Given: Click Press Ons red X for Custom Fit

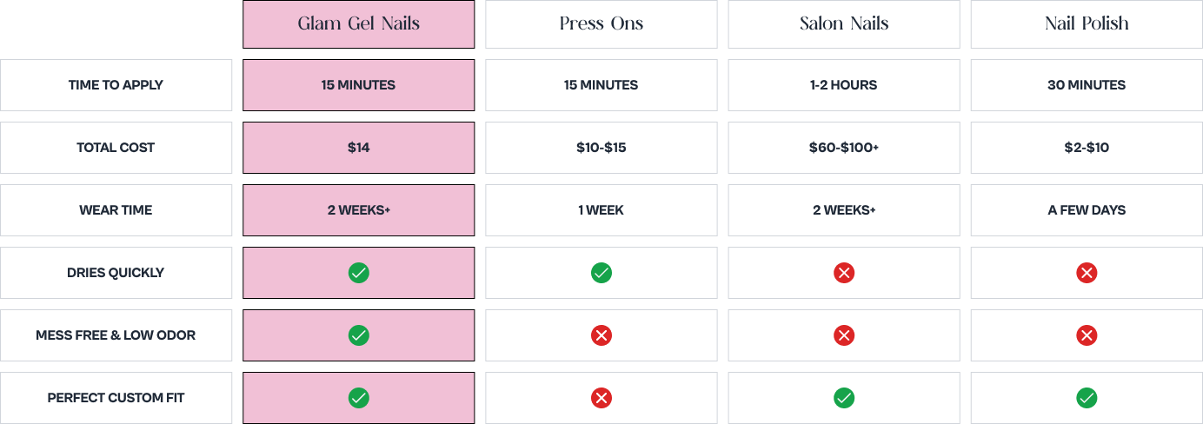Looking at the screenshot, I should pos(601,398).
